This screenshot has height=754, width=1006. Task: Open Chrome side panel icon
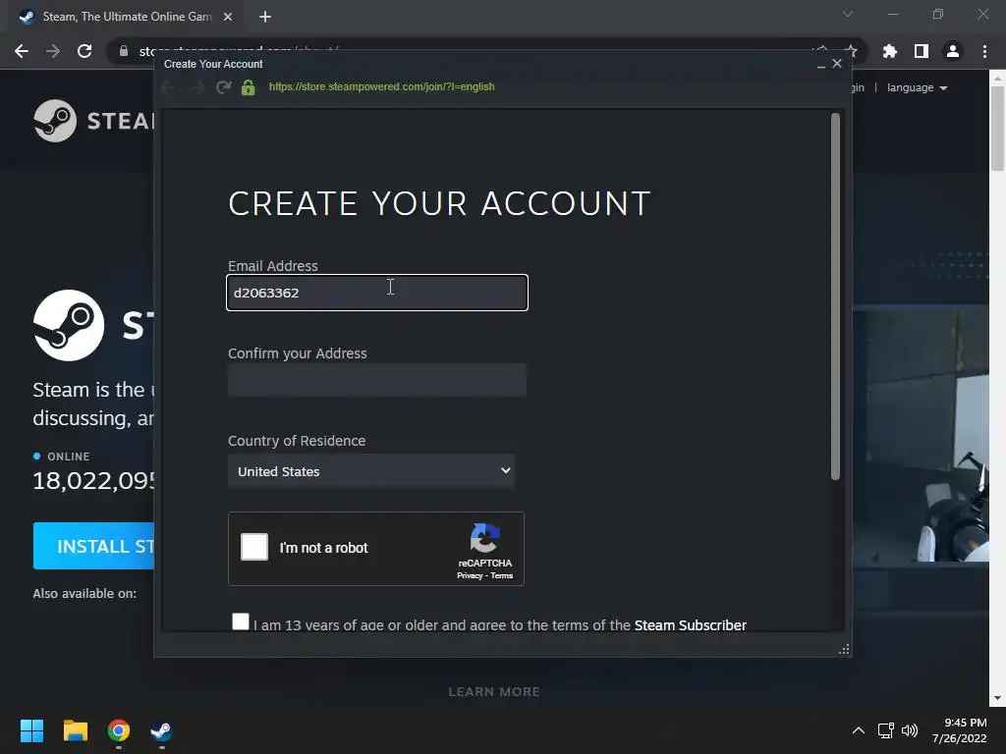[x=922, y=51]
